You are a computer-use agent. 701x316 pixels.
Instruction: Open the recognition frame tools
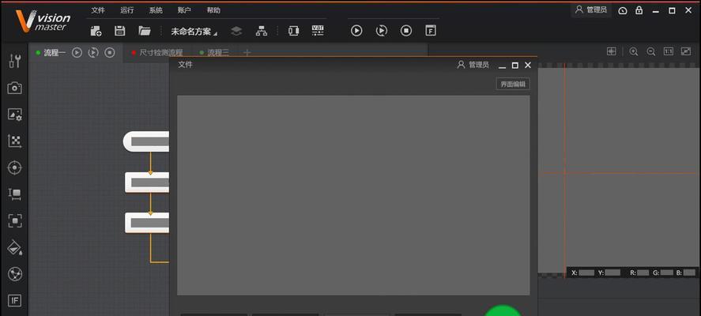(15, 220)
